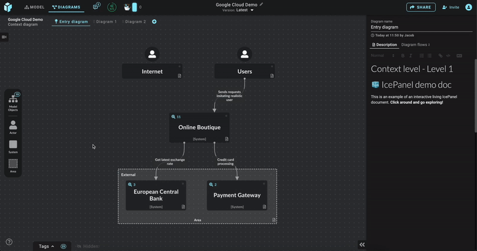
Task: Click the Google Cloud Demo breadcrumb
Action: click(25, 20)
